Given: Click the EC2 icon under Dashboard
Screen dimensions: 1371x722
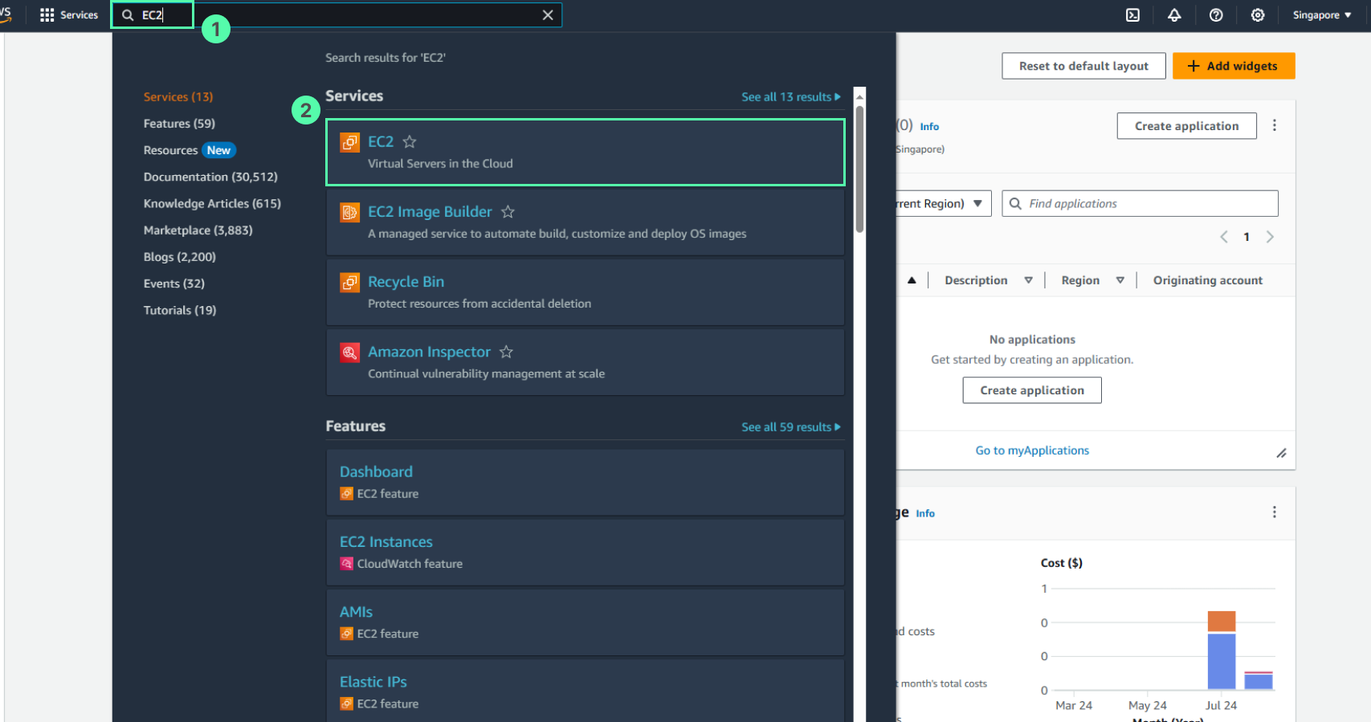Looking at the screenshot, I should 346,494.
